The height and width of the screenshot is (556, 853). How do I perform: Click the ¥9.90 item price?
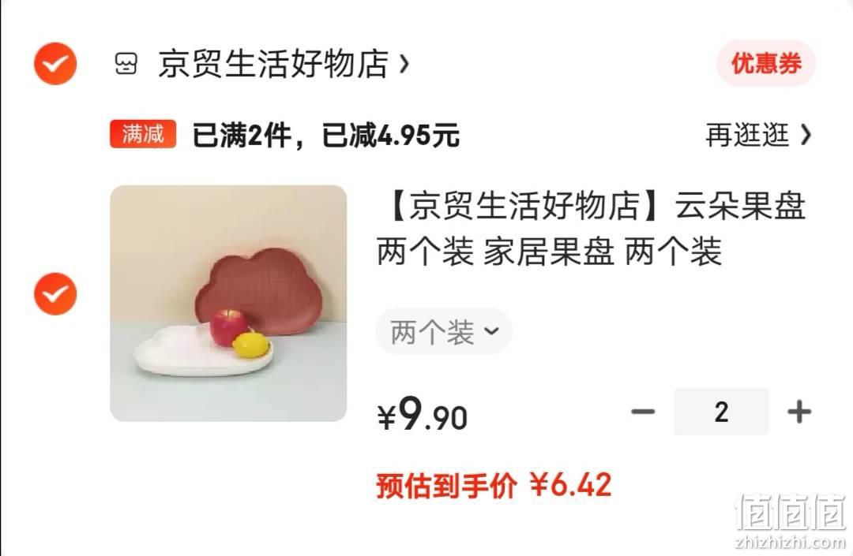tap(422, 414)
